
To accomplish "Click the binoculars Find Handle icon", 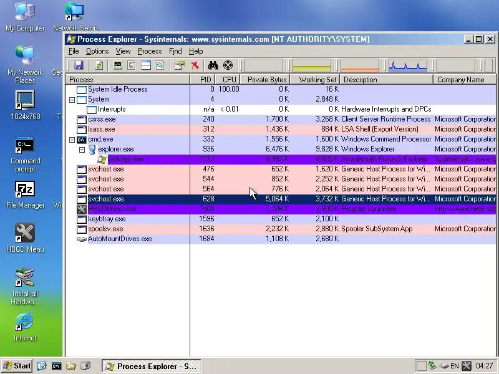I will coord(213,65).
